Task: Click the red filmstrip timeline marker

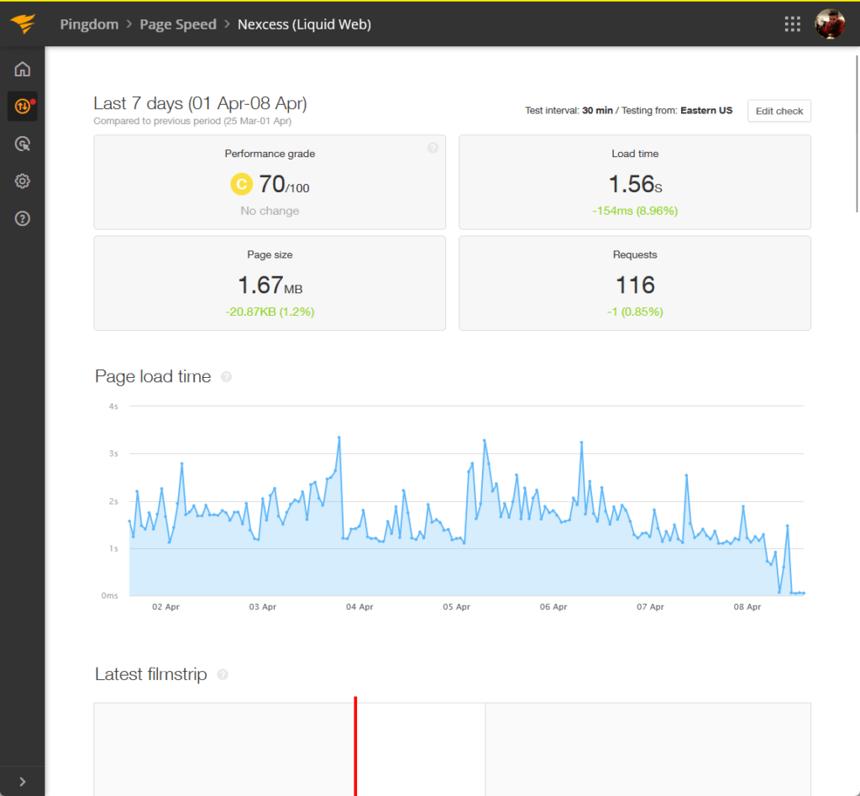Action: (x=355, y=746)
